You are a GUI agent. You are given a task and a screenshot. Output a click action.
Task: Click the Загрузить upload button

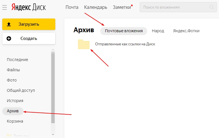pos(29,24)
